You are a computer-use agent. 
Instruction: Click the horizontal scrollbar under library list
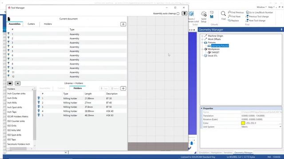pos(18,148)
